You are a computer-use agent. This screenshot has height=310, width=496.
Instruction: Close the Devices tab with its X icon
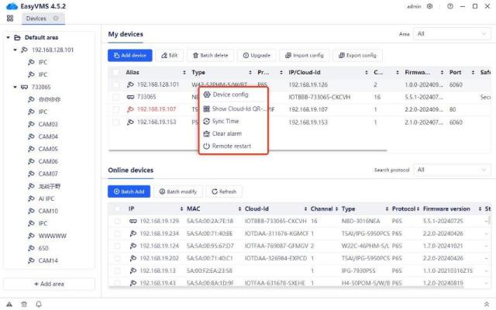coord(56,18)
